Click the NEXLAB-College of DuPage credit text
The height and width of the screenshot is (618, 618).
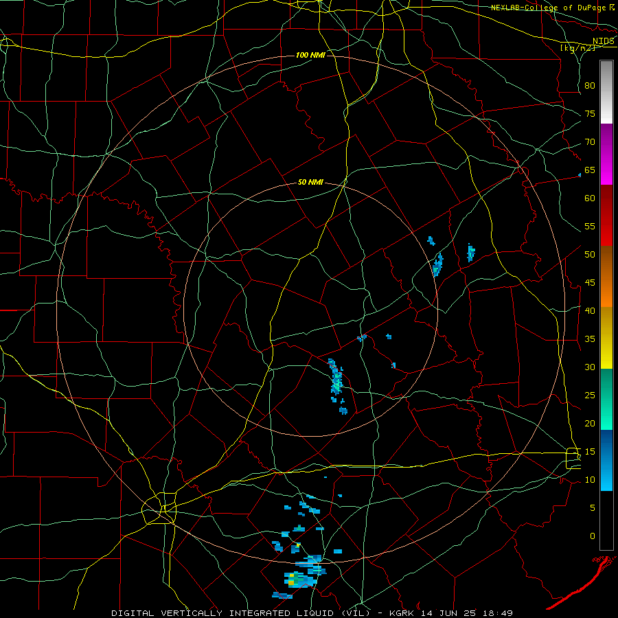[x=549, y=8]
